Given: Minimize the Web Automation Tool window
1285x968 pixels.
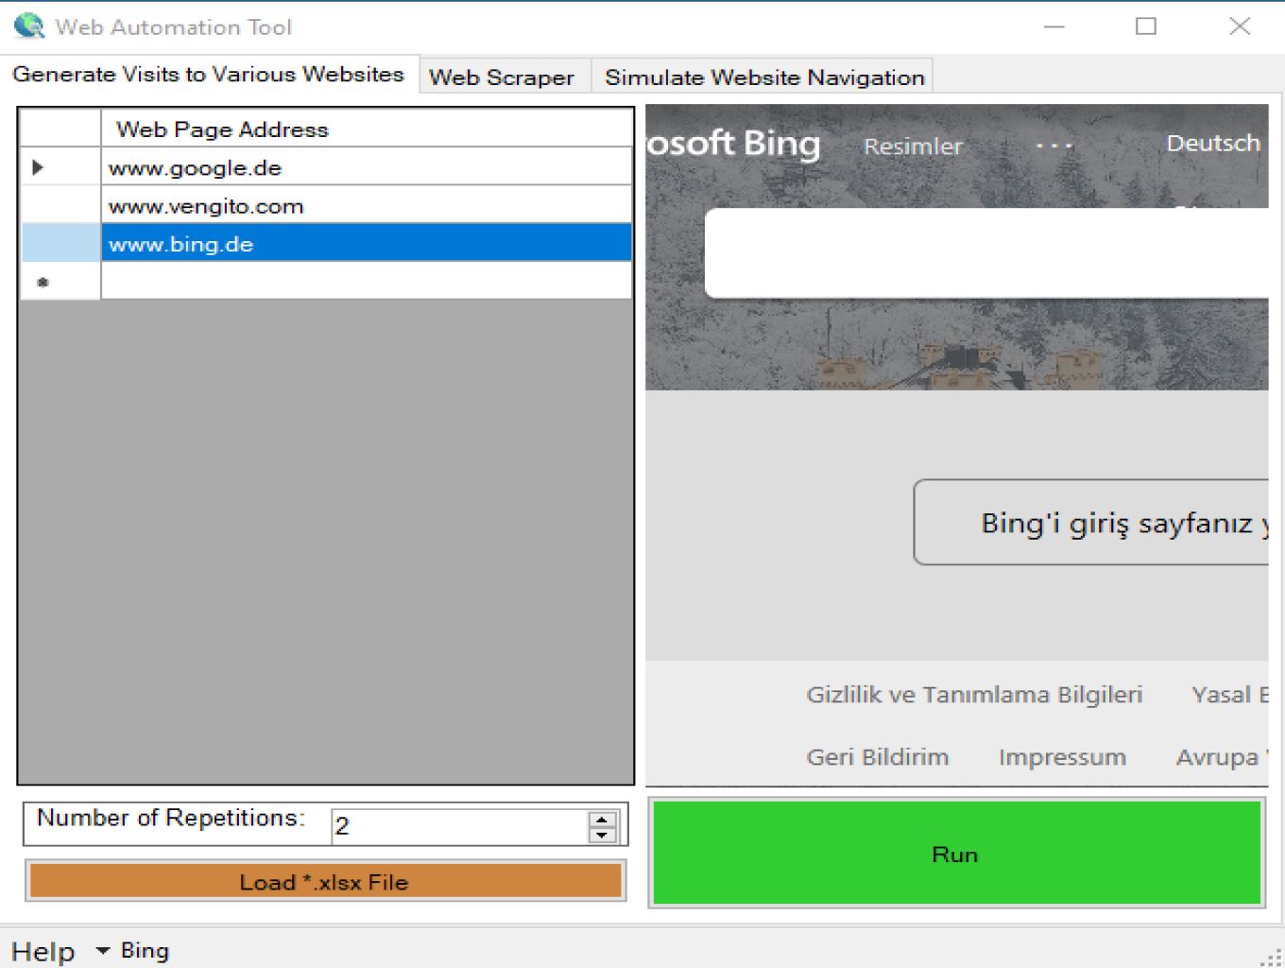Looking at the screenshot, I should pos(1054,26).
